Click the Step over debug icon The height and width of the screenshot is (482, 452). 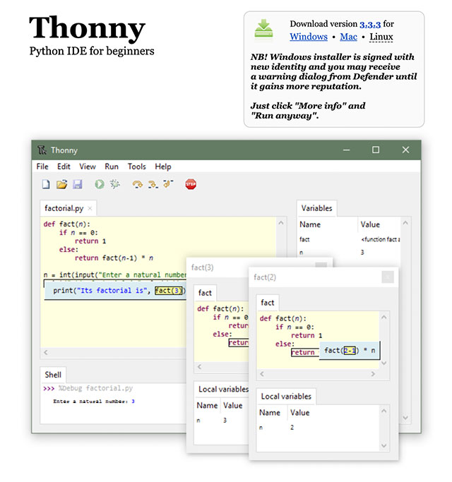click(x=137, y=184)
